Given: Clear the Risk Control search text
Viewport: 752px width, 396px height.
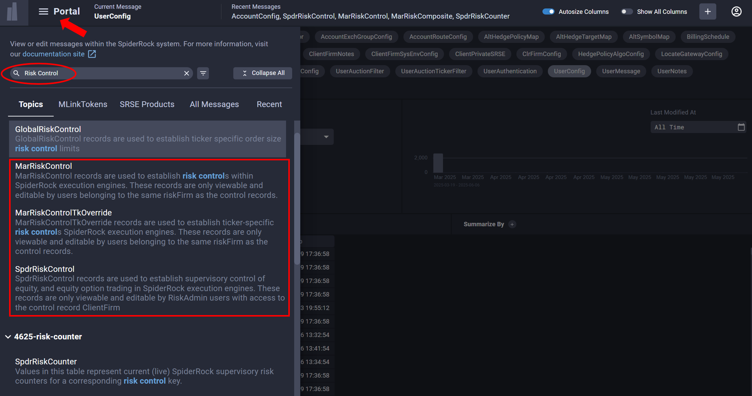Looking at the screenshot, I should point(186,73).
